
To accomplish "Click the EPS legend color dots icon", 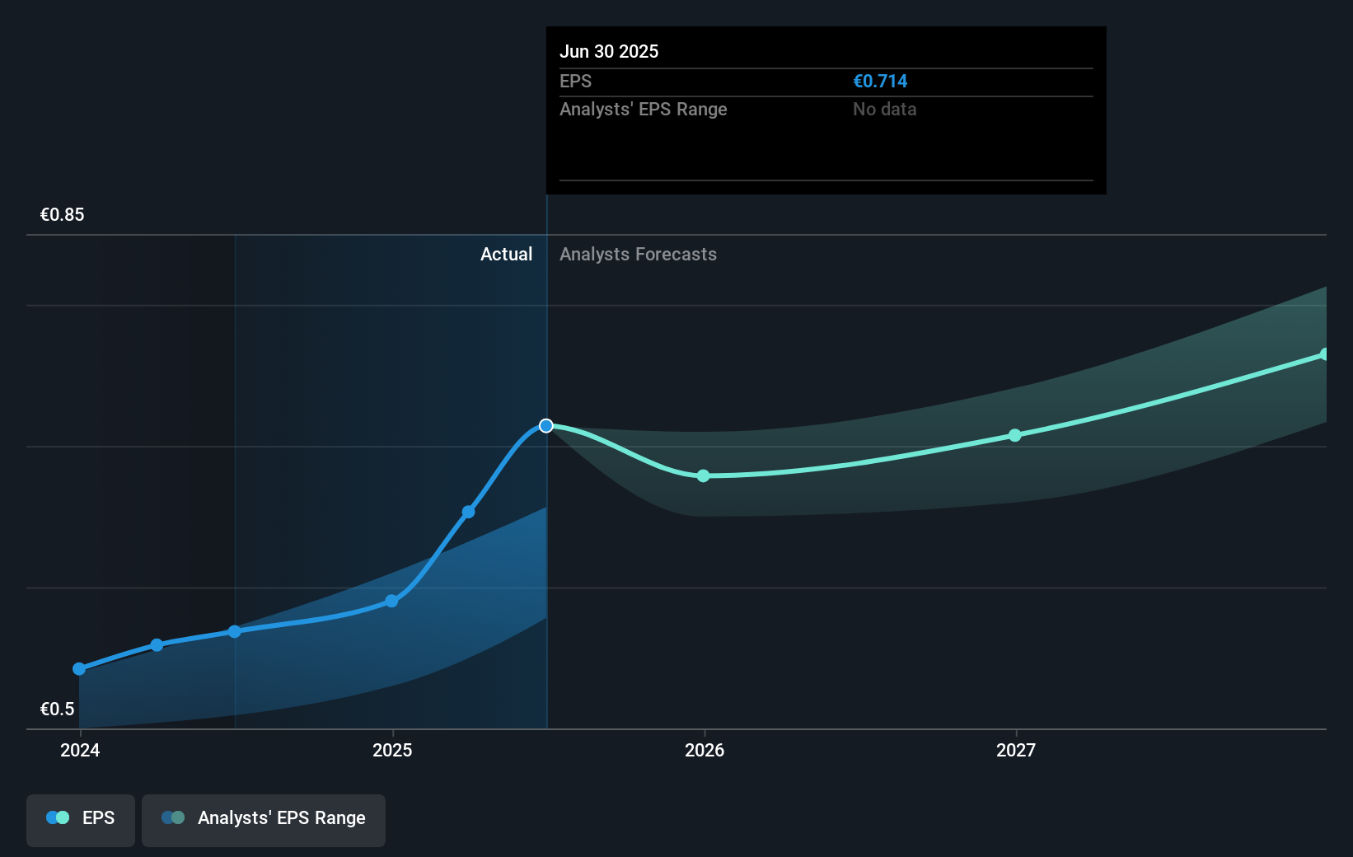I will click(58, 817).
